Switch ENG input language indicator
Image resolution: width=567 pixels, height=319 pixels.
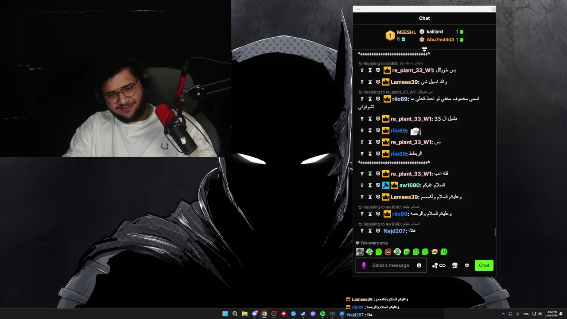526,314
